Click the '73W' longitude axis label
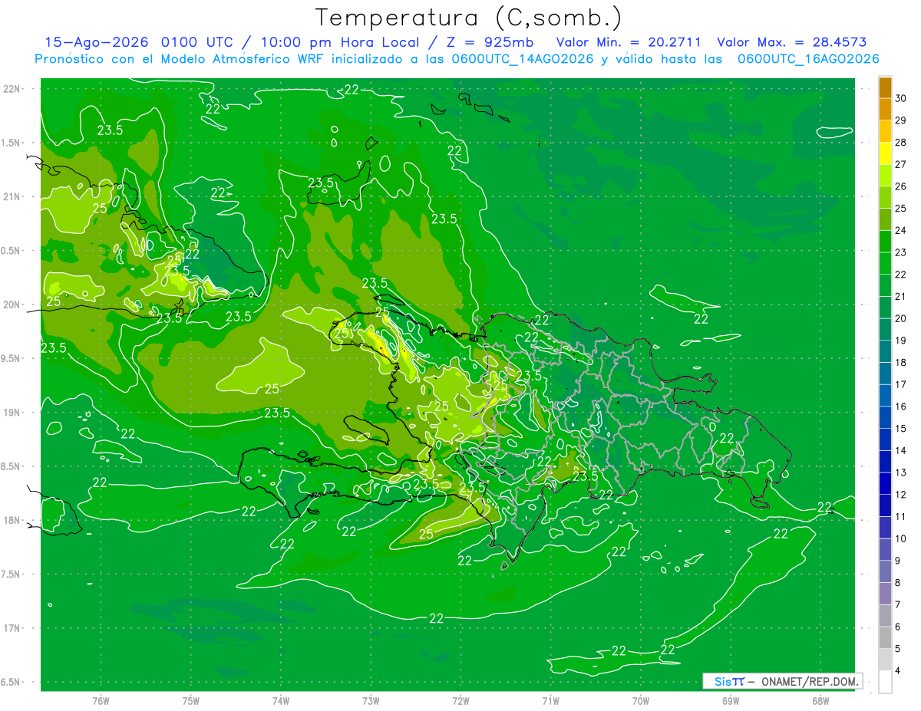Viewport: 921px width, 711px height. click(x=371, y=701)
